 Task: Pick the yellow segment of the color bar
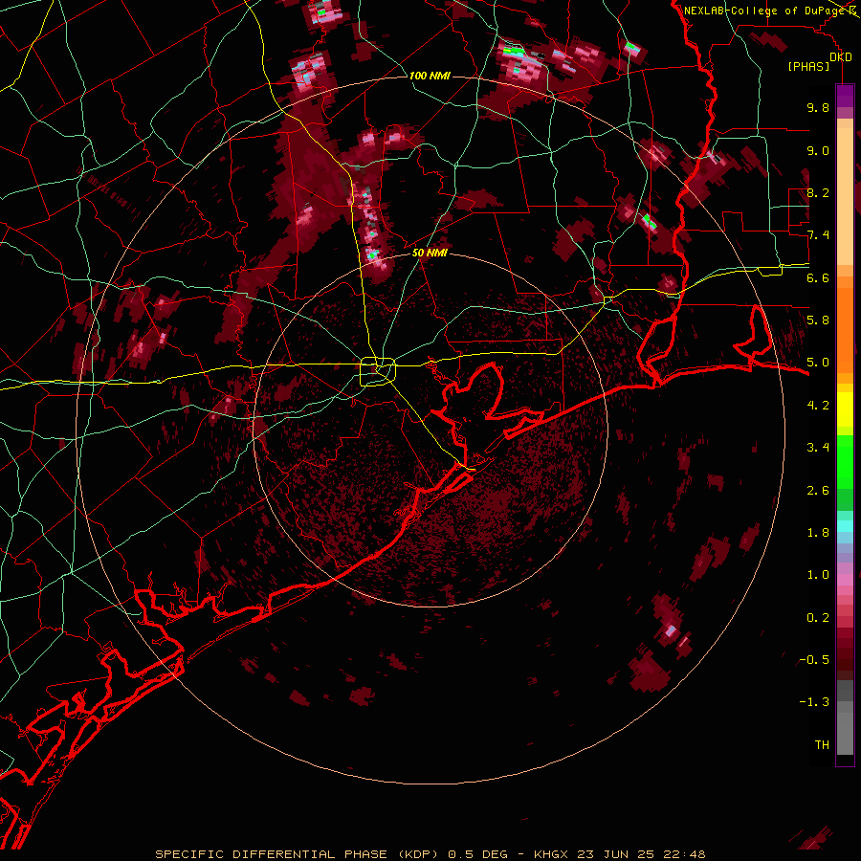[x=845, y=409]
